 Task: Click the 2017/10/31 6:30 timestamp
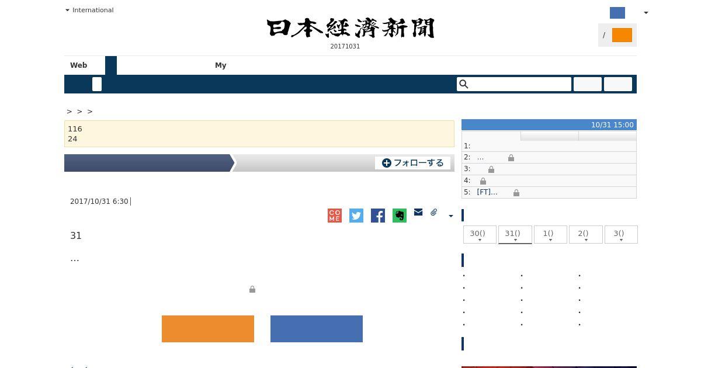pyautogui.click(x=99, y=202)
